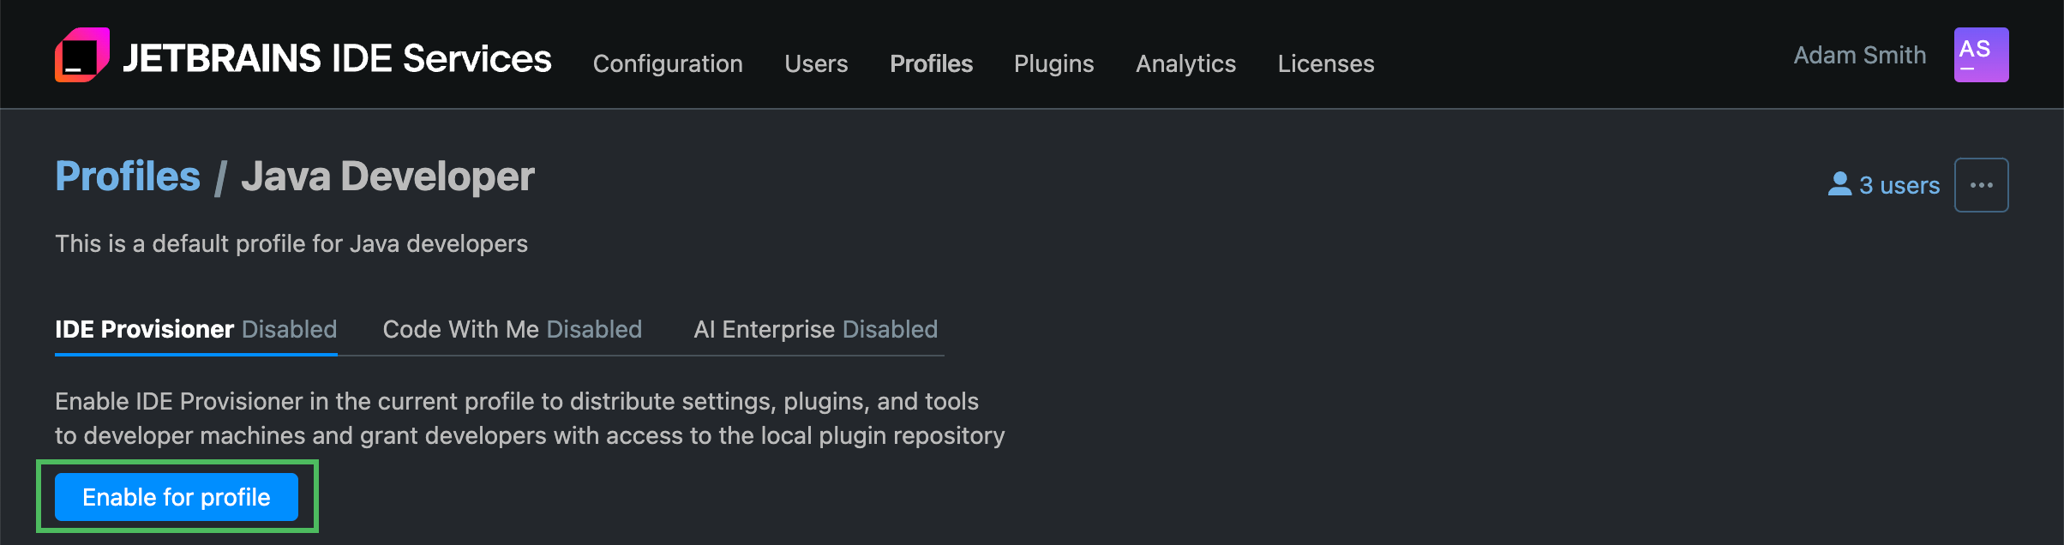
Task: Click the JetBrains IDE Services logo icon
Action: pos(83,54)
